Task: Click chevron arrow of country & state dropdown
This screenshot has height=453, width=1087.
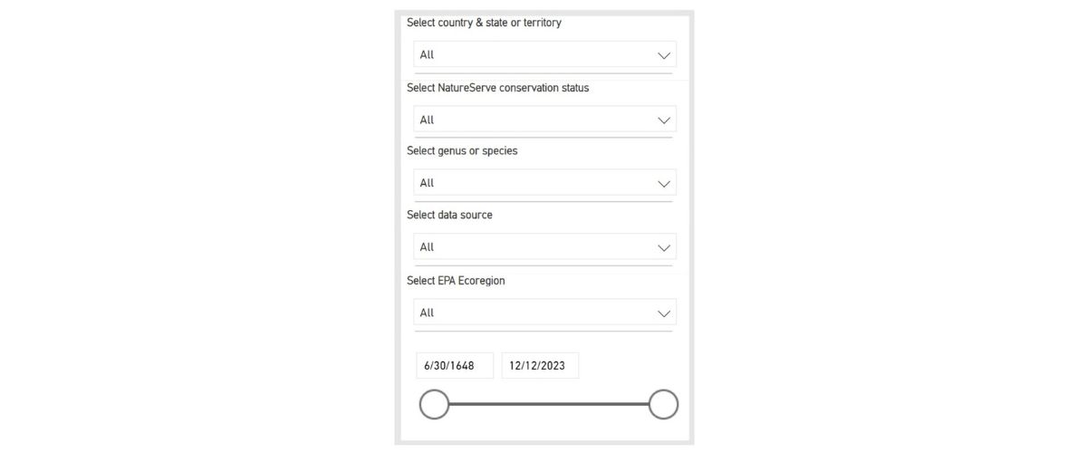Action: coord(664,55)
